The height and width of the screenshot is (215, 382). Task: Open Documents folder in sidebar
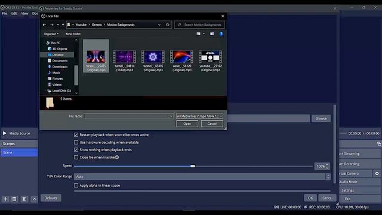pos(57,61)
